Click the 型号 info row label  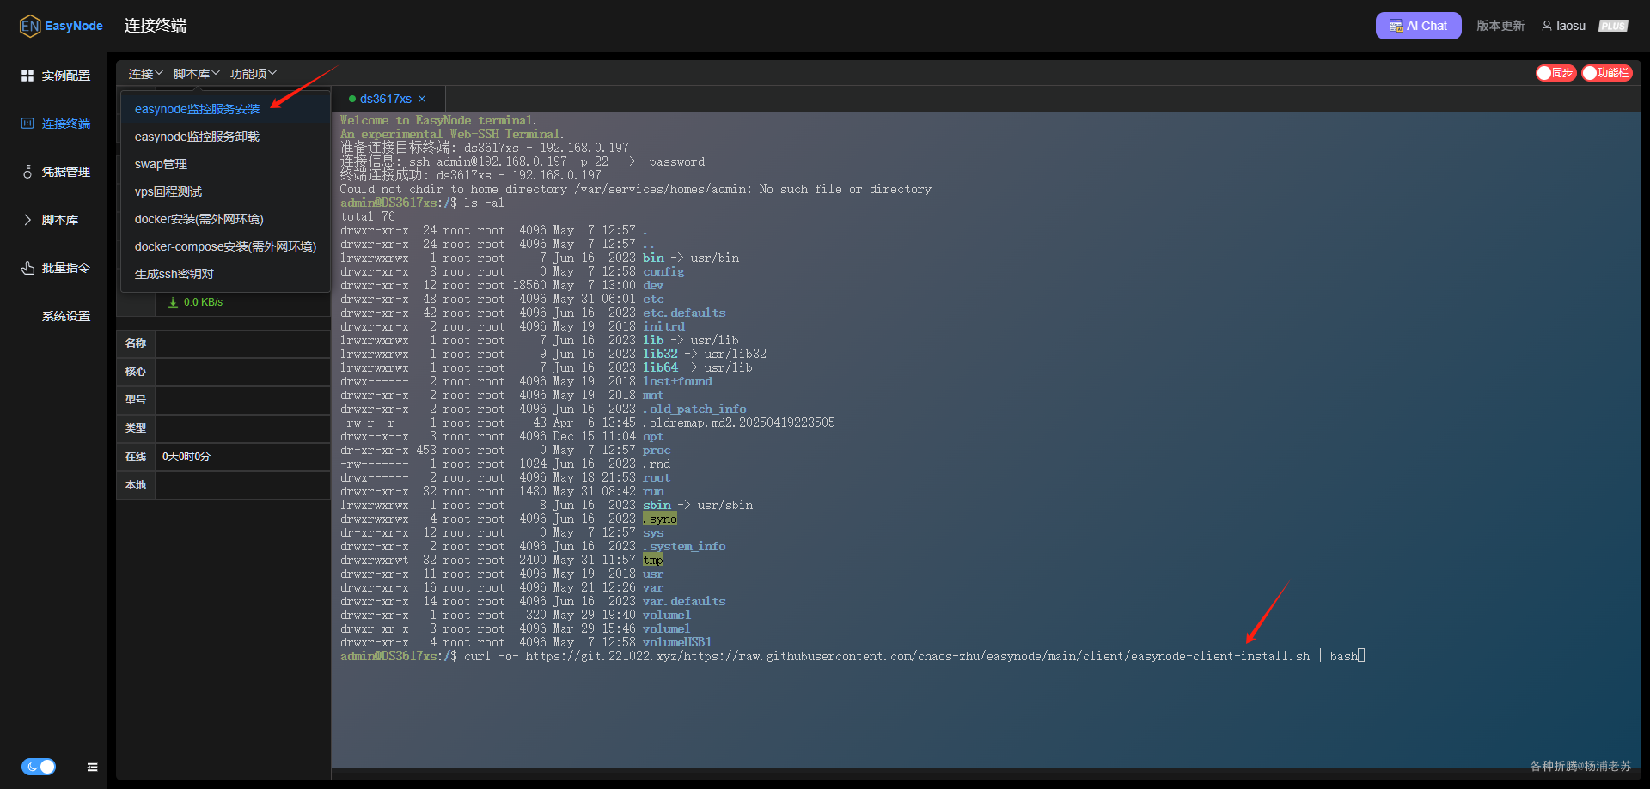136,400
